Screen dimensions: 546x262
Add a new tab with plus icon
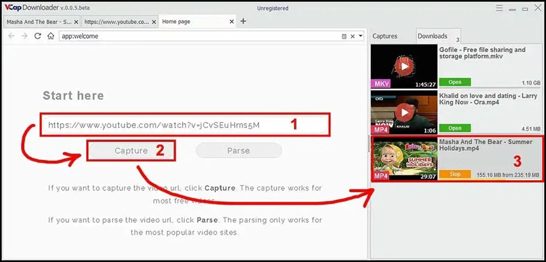coord(243,21)
